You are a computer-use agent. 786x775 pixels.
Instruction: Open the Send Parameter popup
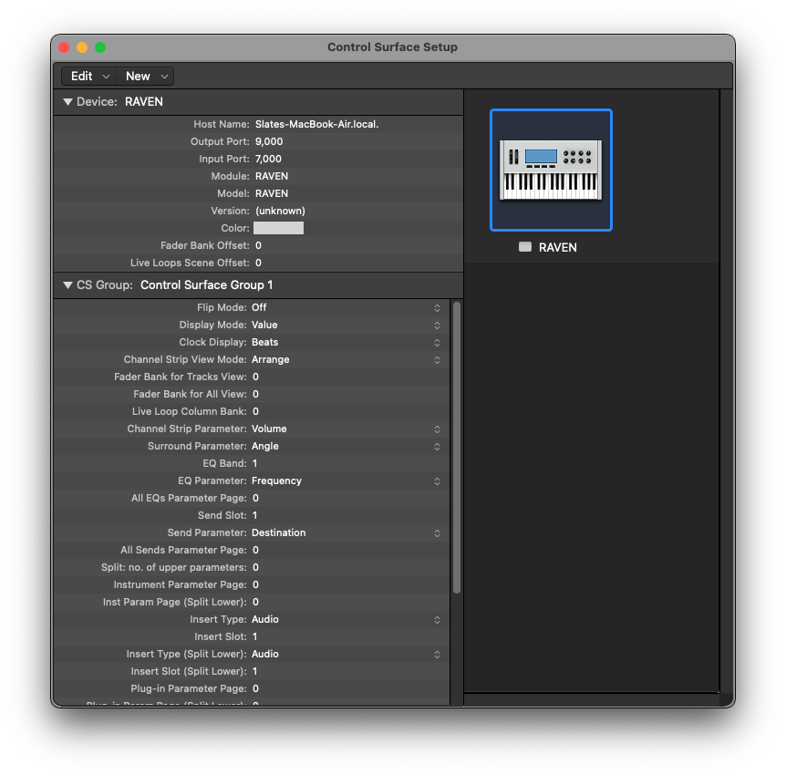pyautogui.click(x=437, y=532)
